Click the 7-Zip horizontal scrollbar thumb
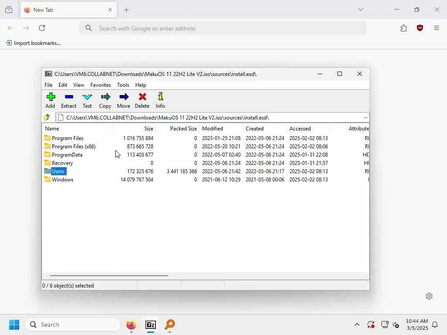Screen dimensions: 447x335 click(x=109, y=276)
